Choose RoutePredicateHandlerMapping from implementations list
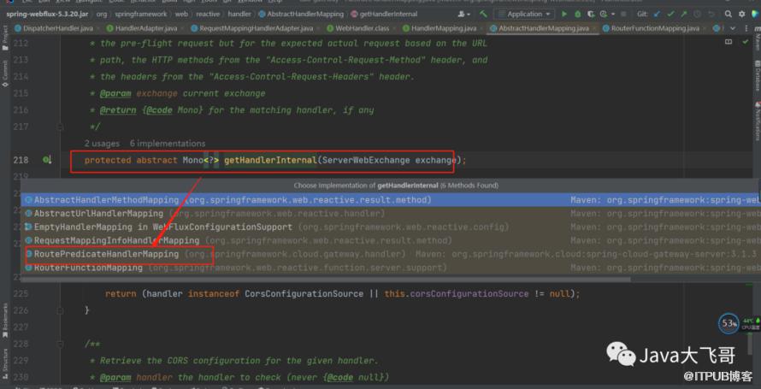 [106, 254]
